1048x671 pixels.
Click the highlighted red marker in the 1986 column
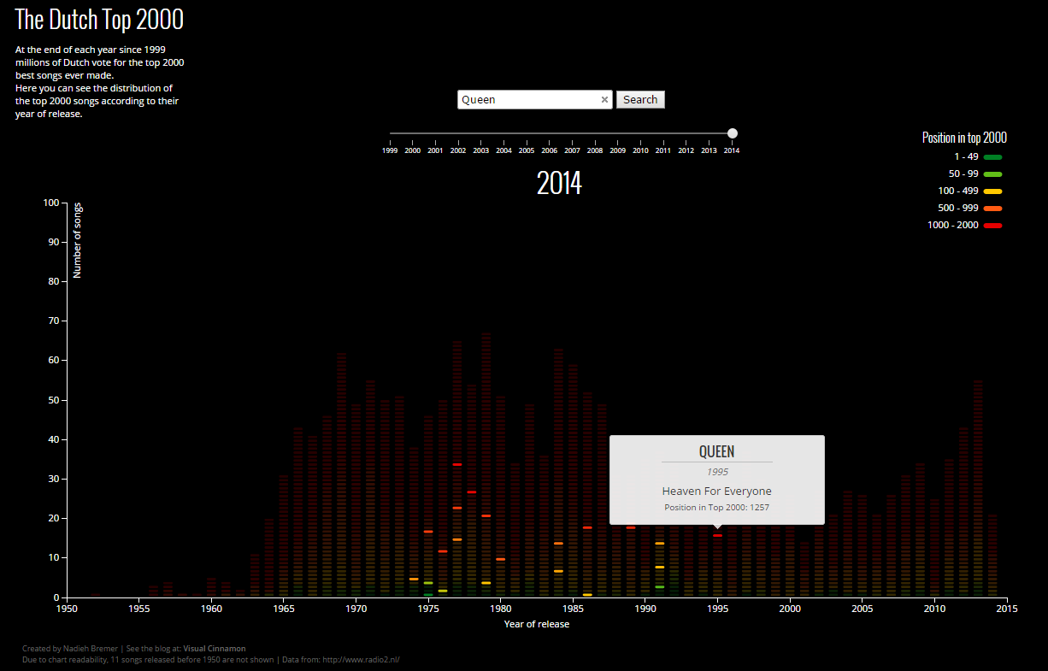(587, 528)
